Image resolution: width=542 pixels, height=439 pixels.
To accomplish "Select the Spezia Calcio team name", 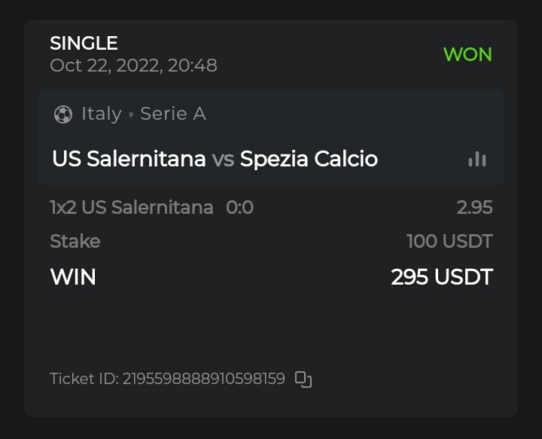I will coord(309,159).
